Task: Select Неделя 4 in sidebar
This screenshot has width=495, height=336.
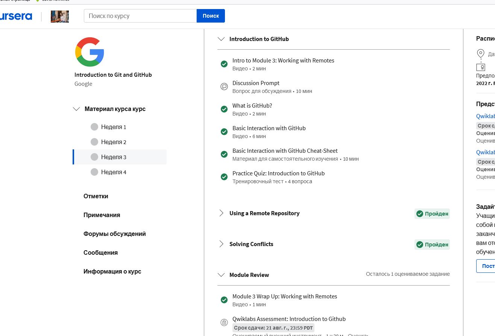Action: click(120, 172)
